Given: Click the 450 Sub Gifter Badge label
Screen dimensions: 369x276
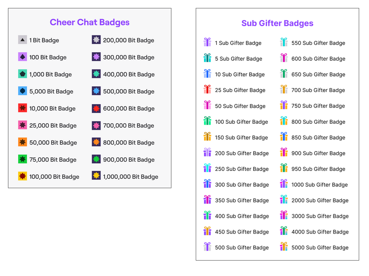Looking at the screenshot, I should pyautogui.click(x=242, y=232).
